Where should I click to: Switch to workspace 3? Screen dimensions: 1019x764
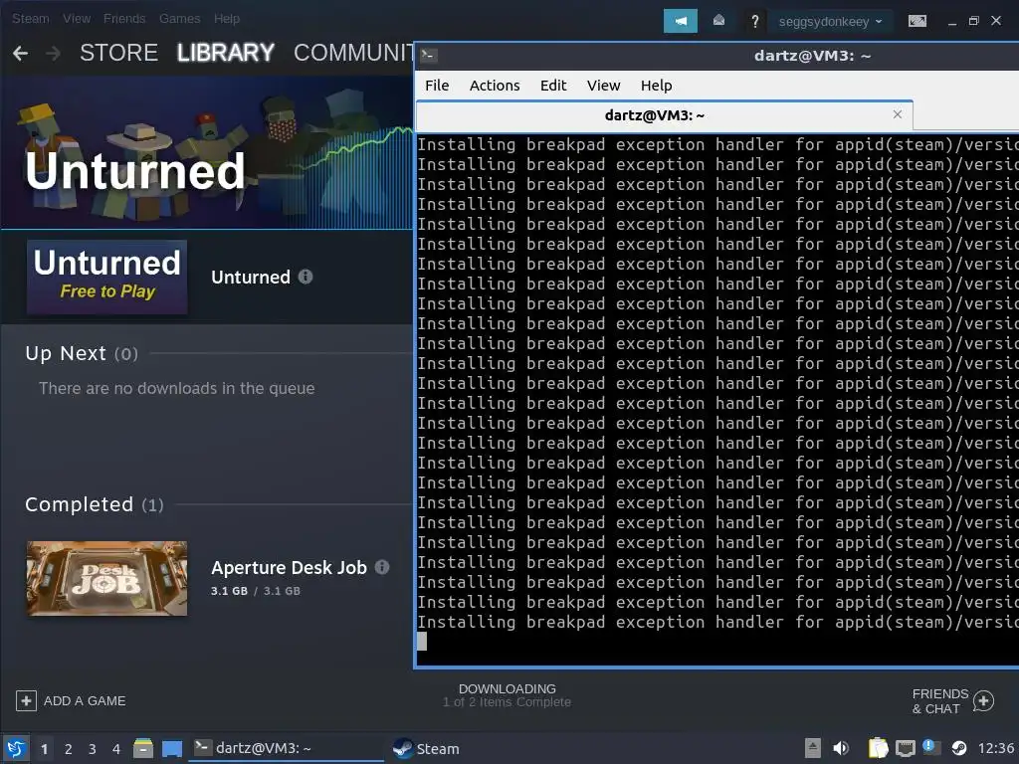(x=93, y=749)
